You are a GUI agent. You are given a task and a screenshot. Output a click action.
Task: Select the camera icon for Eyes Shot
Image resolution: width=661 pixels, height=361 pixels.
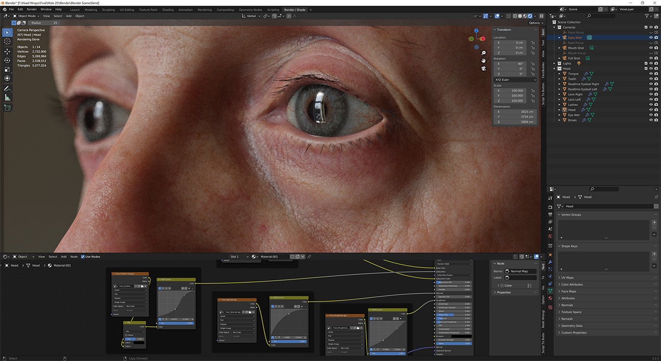coord(564,38)
